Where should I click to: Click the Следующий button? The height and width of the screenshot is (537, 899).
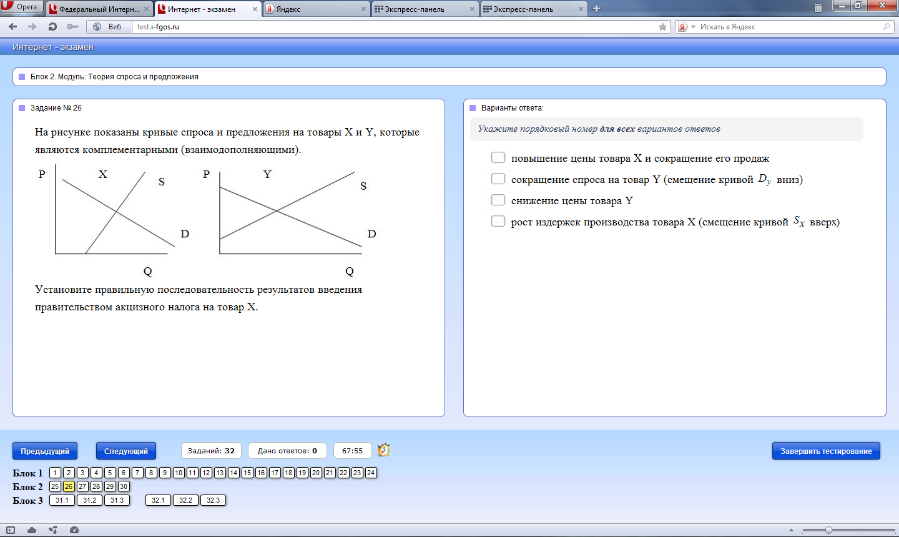point(126,451)
